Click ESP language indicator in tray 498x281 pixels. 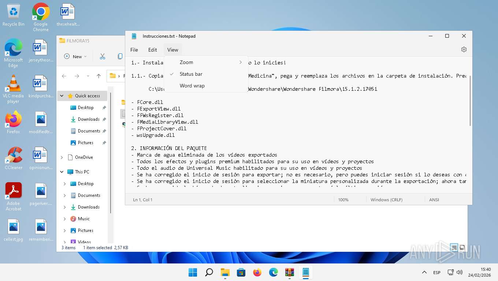(x=437, y=273)
